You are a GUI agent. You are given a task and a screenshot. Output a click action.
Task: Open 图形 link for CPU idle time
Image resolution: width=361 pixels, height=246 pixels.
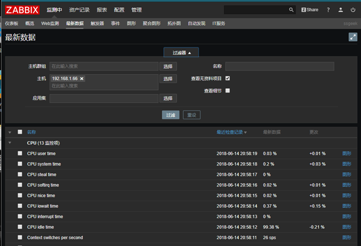(347, 227)
